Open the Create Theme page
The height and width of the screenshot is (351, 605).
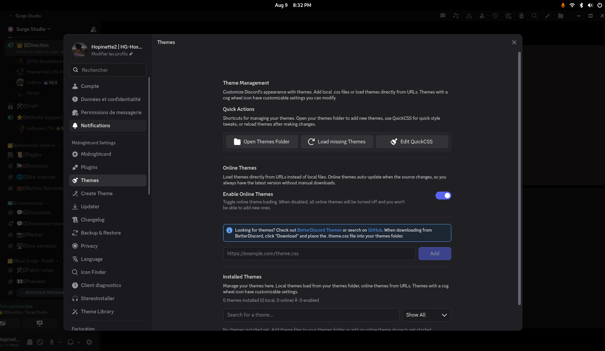108,194
